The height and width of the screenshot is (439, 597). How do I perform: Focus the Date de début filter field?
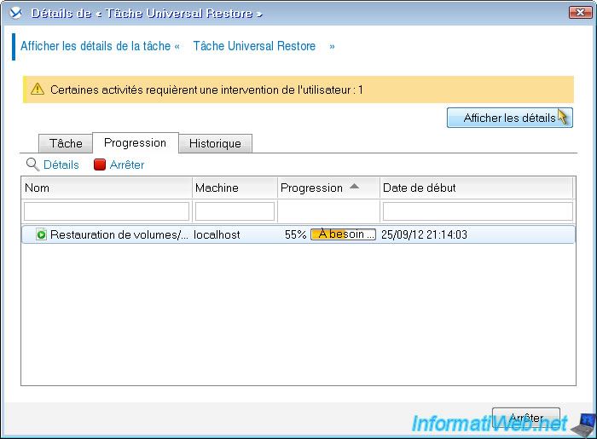coord(478,211)
